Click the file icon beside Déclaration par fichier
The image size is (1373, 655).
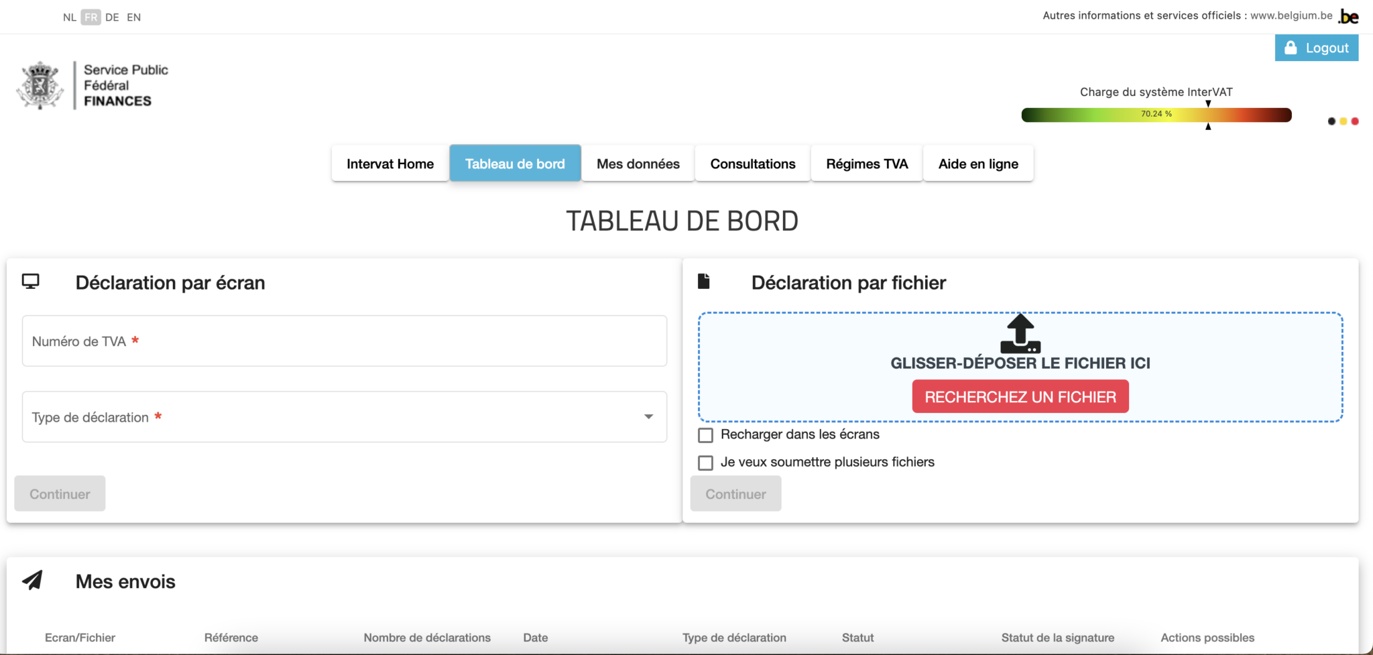click(x=703, y=282)
